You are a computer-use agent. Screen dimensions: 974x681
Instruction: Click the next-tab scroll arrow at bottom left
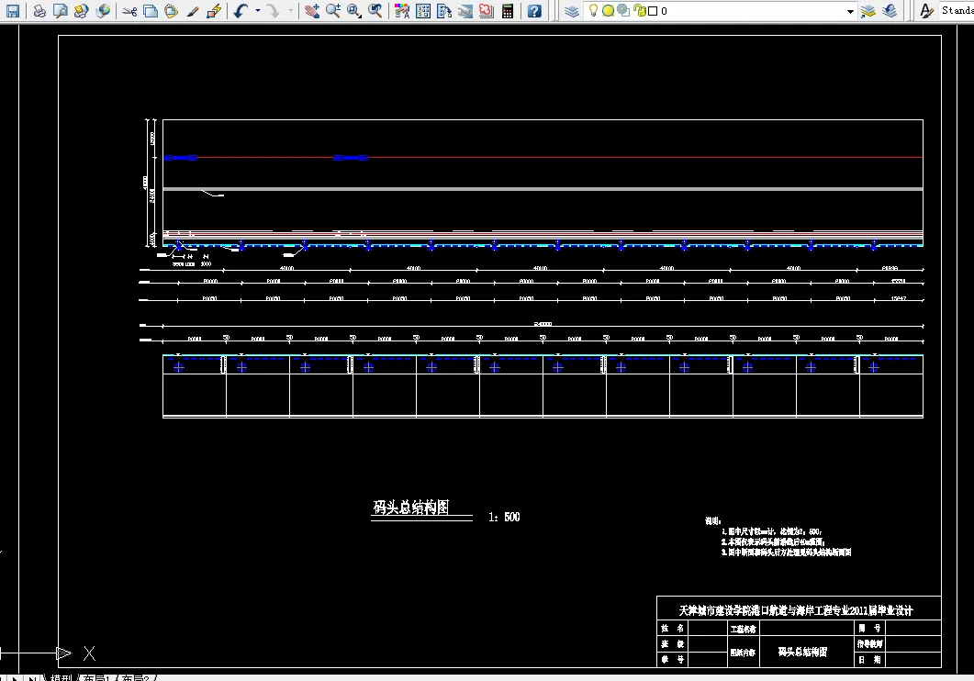coord(15,678)
